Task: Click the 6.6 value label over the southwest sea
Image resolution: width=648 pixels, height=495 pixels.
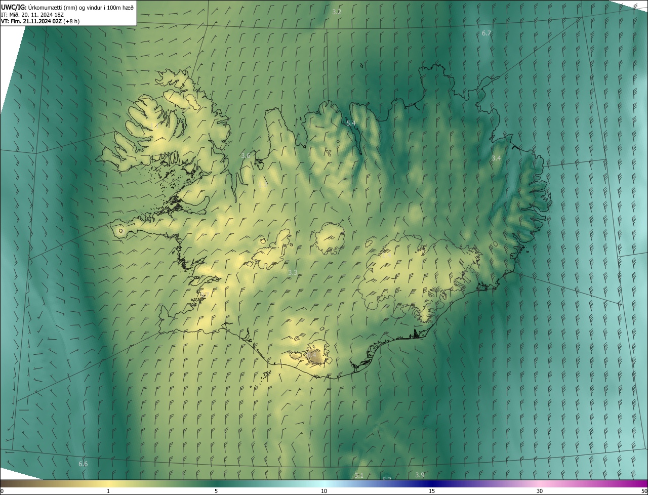Action: tap(83, 464)
